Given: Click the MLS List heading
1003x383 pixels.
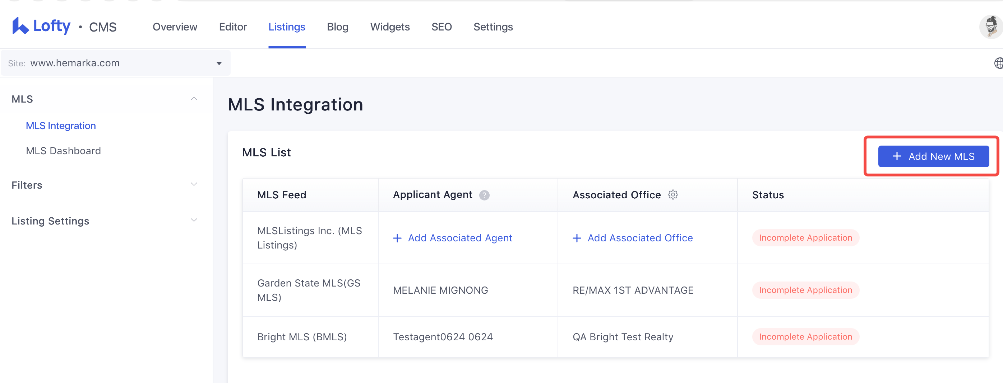Looking at the screenshot, I should [x=266, y=152].
